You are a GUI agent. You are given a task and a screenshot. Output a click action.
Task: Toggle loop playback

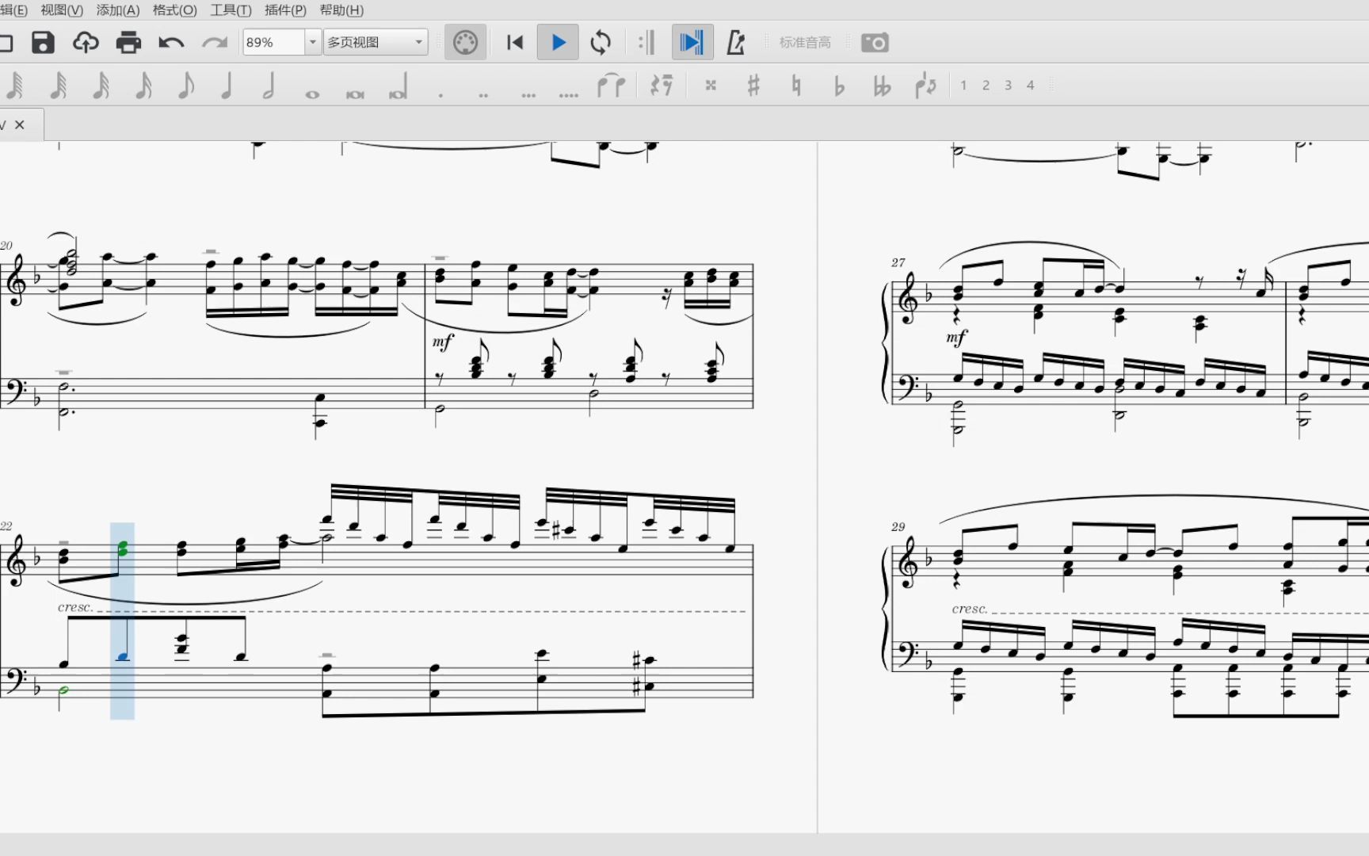pyautogui.click(x=601, y=42)
